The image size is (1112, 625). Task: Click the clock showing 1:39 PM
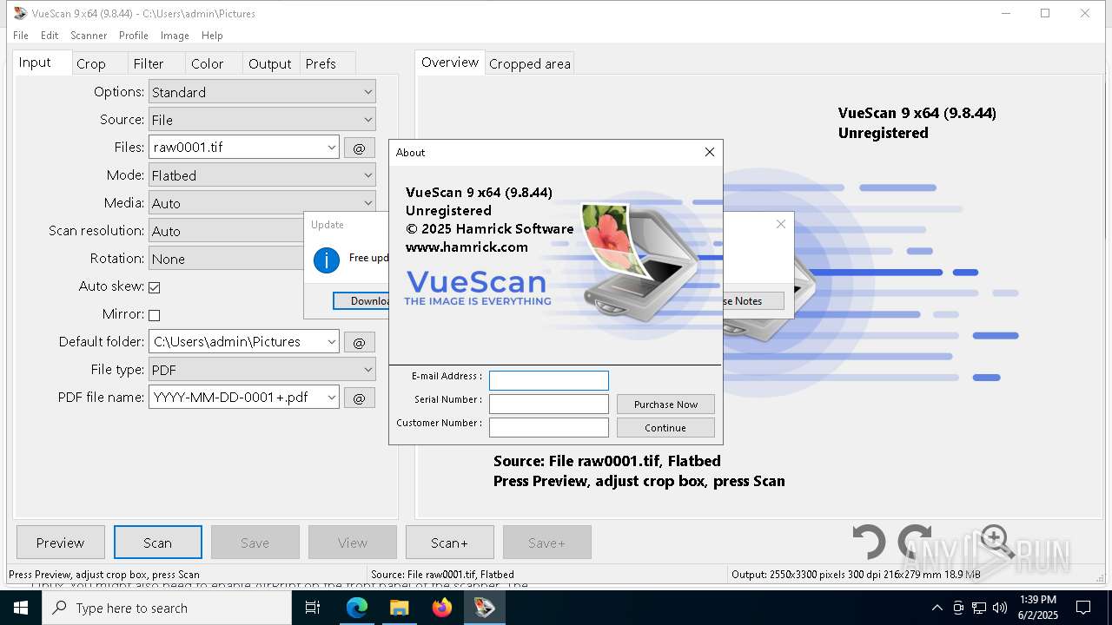[x=1039, y=608]
